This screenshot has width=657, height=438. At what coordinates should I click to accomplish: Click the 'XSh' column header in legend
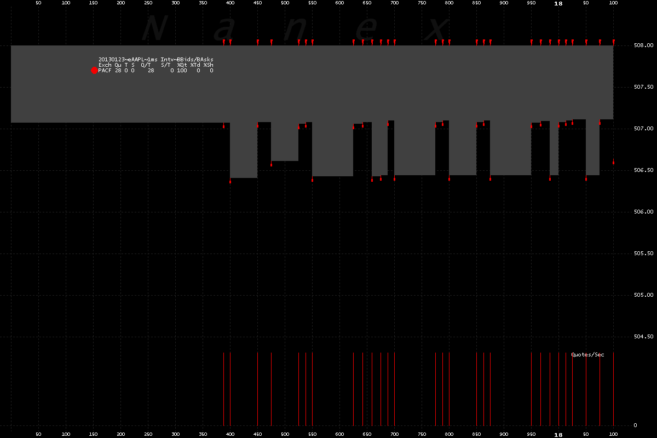coord(209,65)
